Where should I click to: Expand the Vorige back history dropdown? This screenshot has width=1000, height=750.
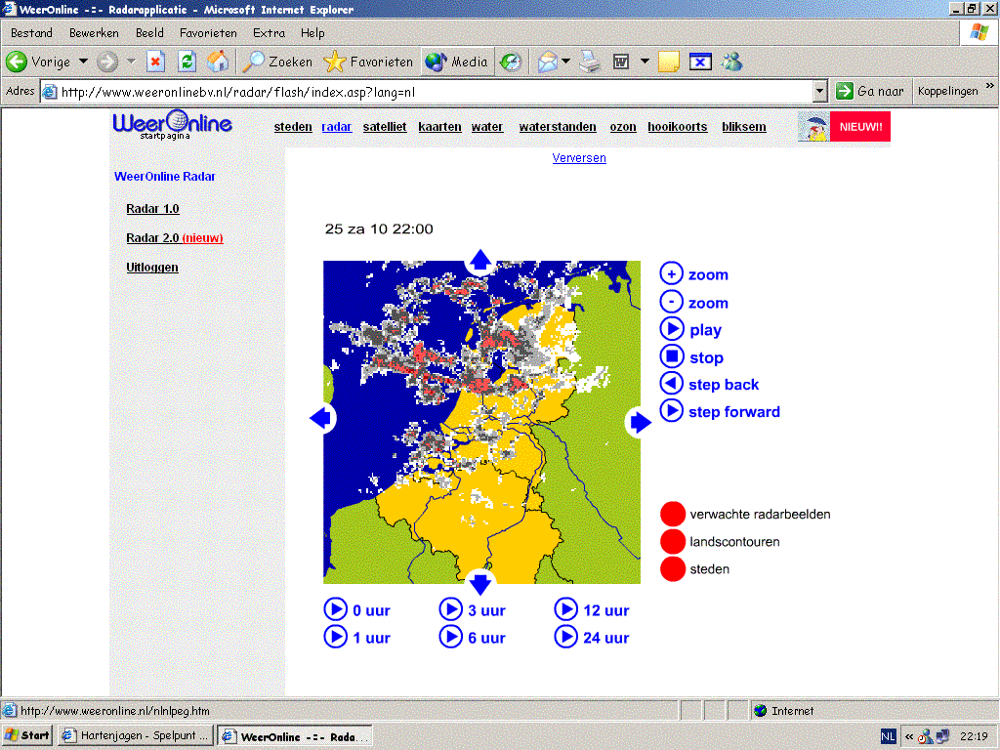click(x=84, y=62)
